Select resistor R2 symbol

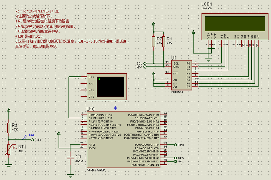click(154, 41)
